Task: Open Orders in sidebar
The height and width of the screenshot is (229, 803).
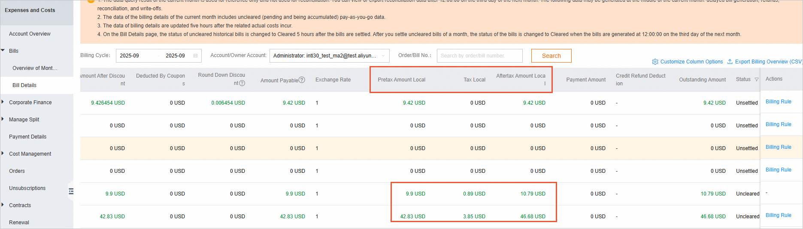Action: [17, 171]
